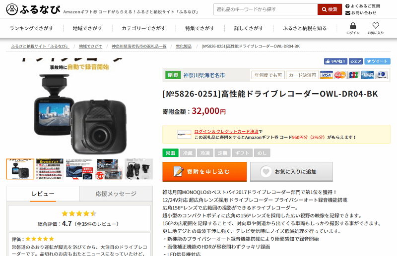Open カテゴリーでさがす menu

coord(143,28)
